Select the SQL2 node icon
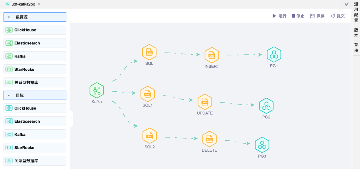Image resolution: width=360 pixels, height=169 pixels. click(x=149, y=136)
